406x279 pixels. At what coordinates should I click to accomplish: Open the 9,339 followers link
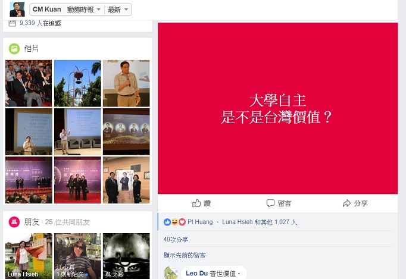point(40,23)
